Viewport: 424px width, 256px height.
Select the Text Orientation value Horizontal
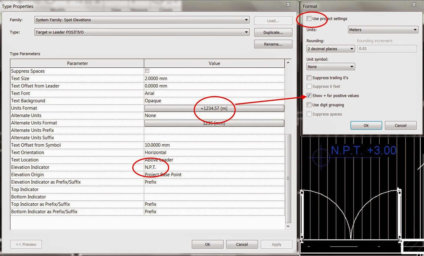click(214, 152)
